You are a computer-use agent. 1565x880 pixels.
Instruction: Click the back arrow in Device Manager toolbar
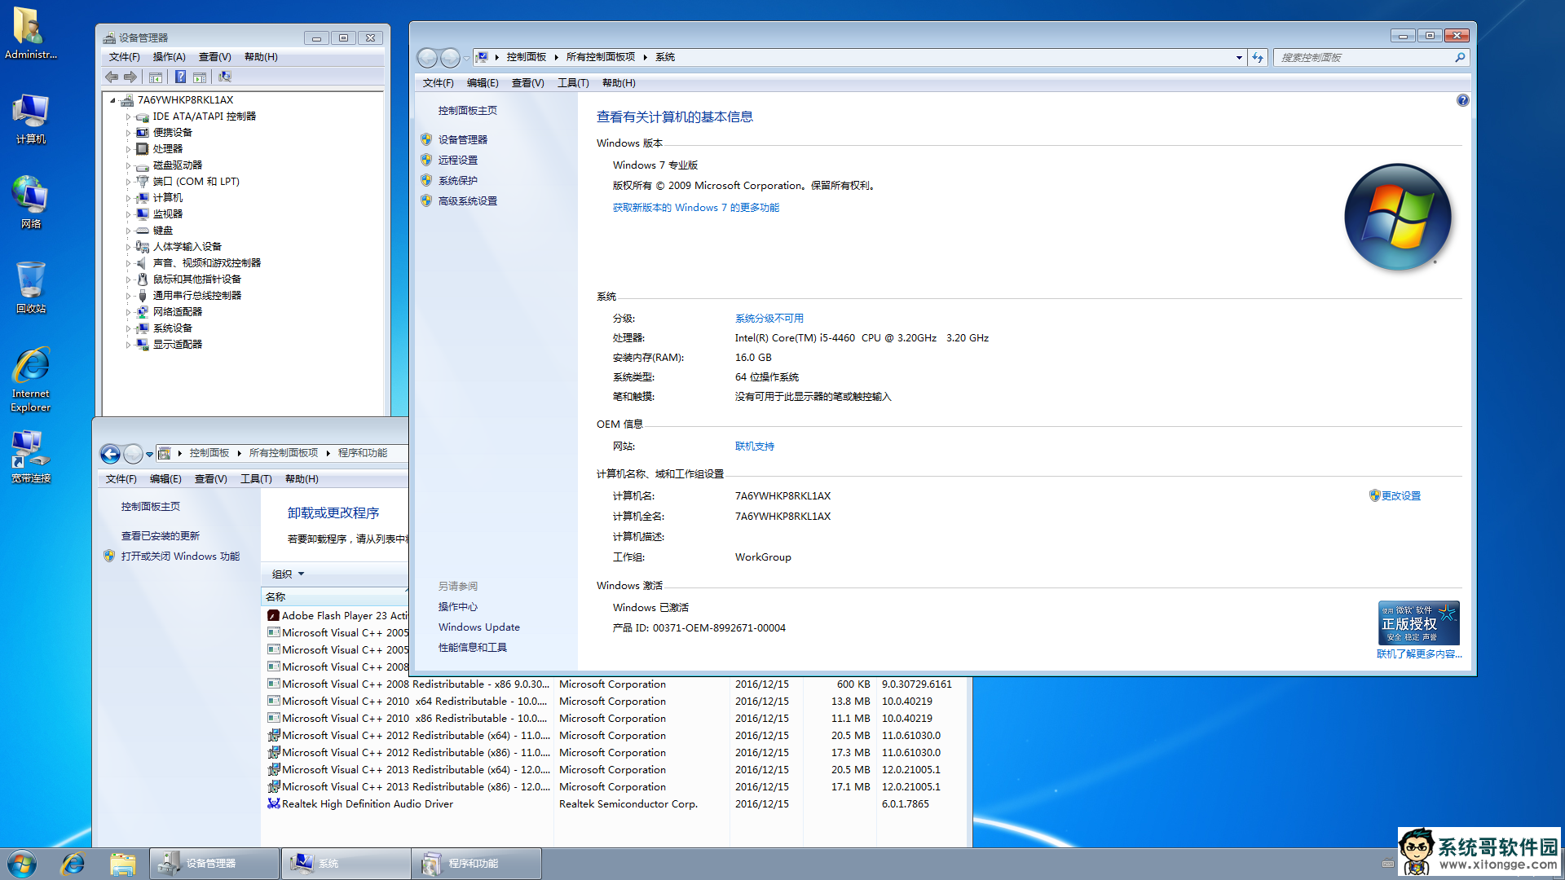point(112,77)
